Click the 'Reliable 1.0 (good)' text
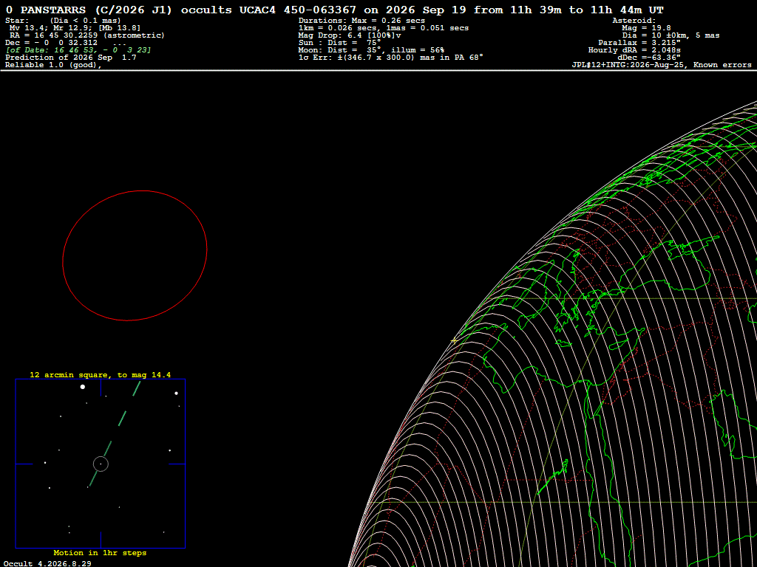The image size is (757, 567). point(53,65)
